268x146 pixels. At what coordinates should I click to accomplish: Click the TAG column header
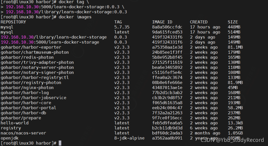coord(118,22)
